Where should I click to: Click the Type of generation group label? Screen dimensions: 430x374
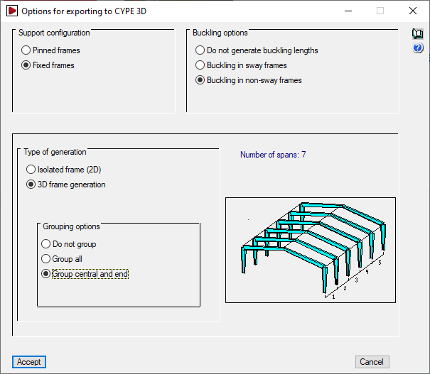55,152
